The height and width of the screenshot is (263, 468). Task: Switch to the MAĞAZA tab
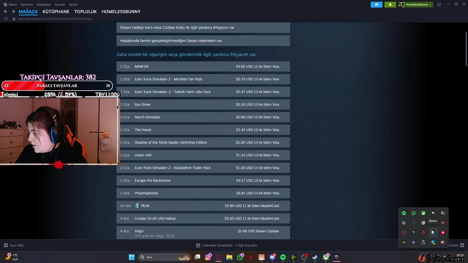pyautogui.click(x=28, y=12)
